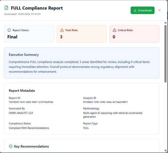Click the 'Critical Risks' card label
Screen dimensions: 168x153
click(125, 30)
